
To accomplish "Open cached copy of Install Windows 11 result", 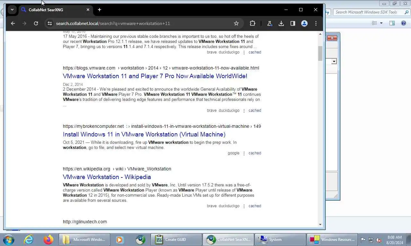I will (255, 153).
